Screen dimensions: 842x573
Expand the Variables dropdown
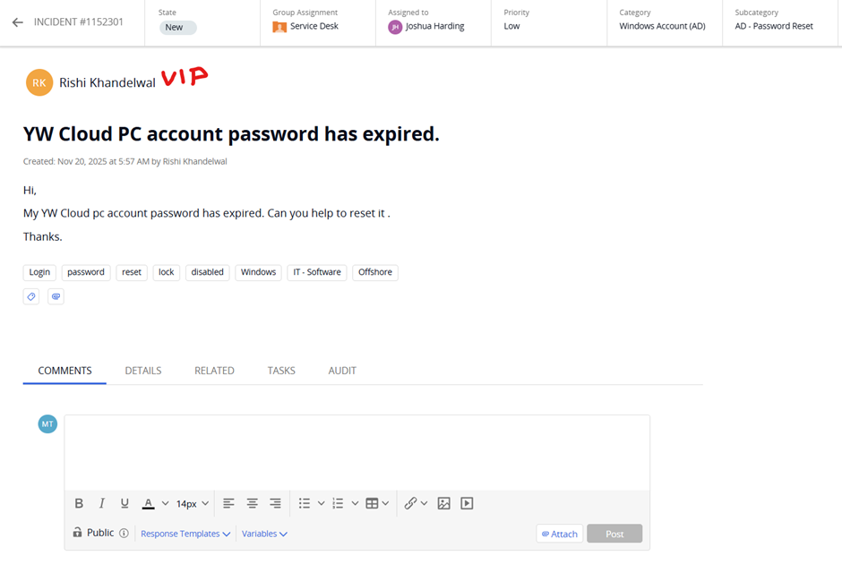264,534
